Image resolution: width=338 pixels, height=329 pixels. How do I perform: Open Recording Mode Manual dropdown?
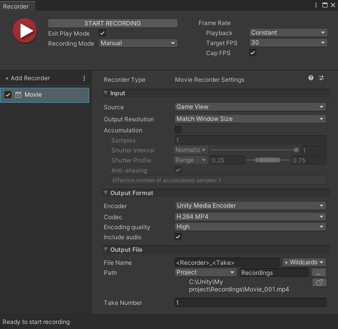[138, 43]
